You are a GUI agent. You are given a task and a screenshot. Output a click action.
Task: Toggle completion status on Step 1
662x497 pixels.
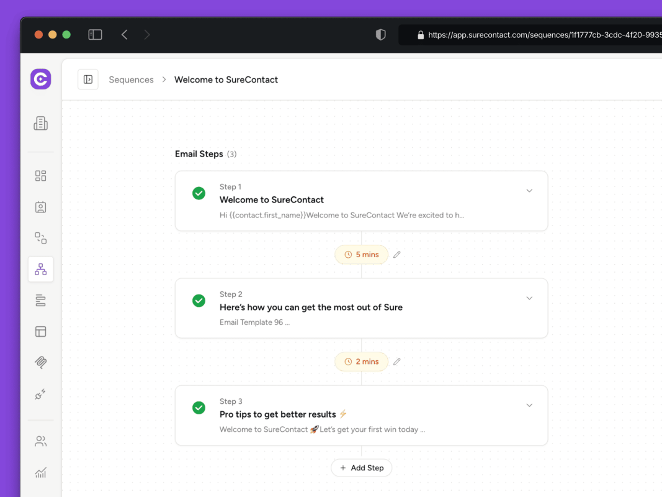(199, 193)
